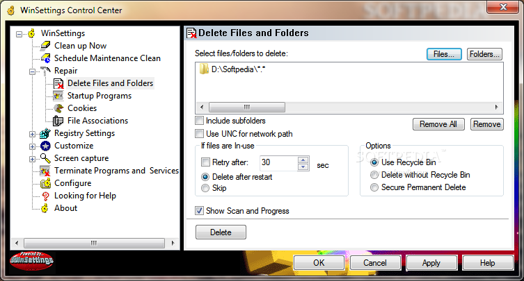Image resolution: width=524 pixels, height=281 pixels.
Task: Click the Powered by WinSettings logo
Action: tap(32, 259)
